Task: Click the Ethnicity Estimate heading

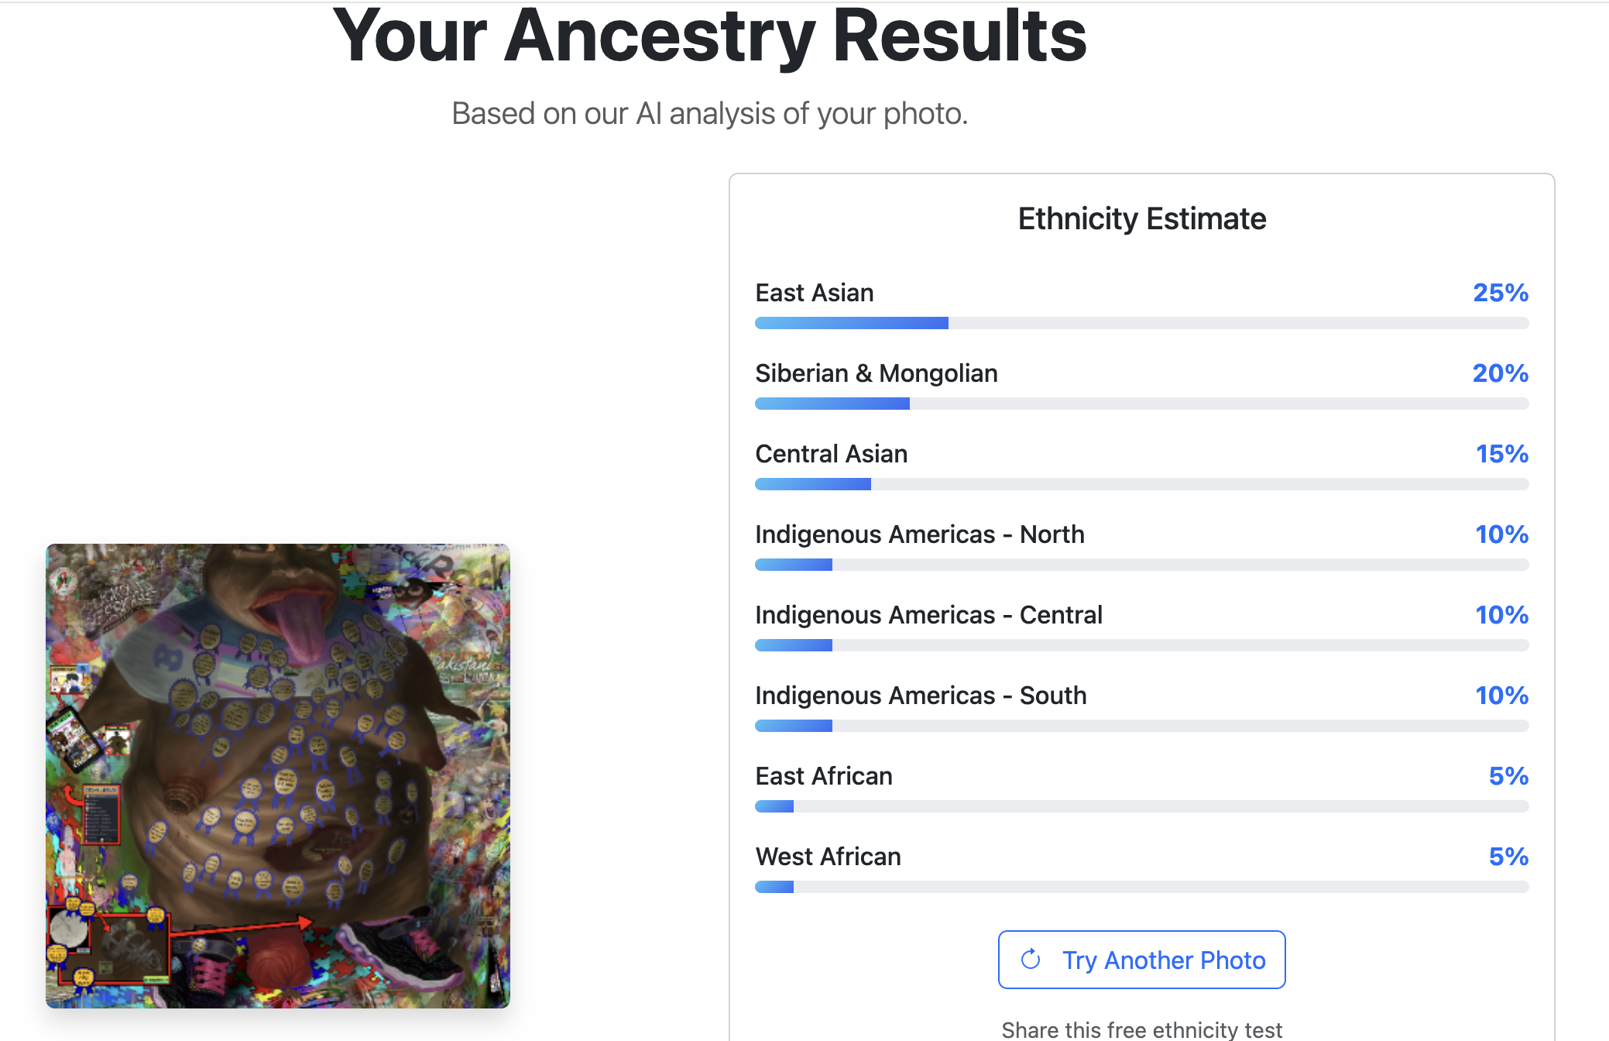Action: click(1141, 219)
